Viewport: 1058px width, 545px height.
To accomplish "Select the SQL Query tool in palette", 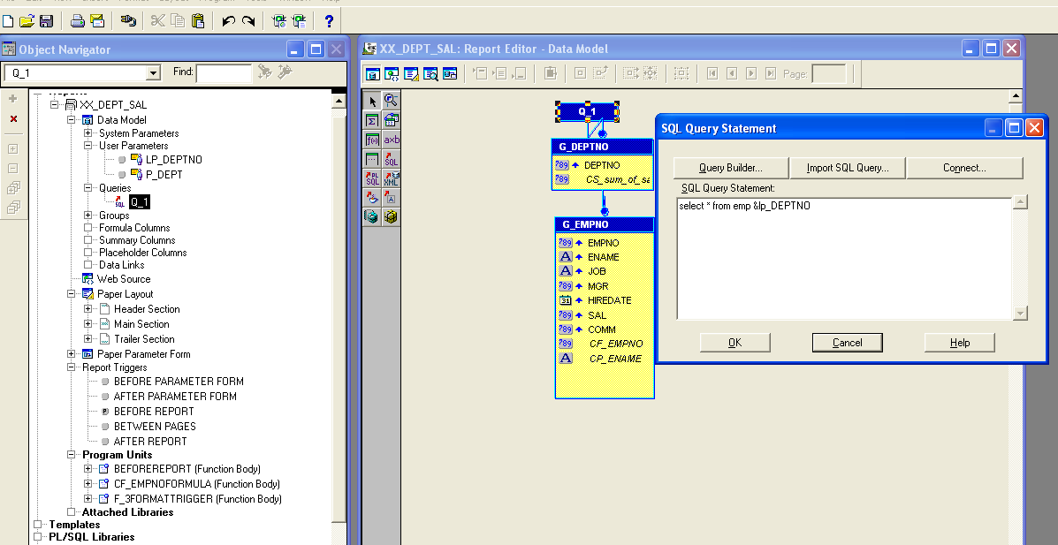I will [391, 160].
